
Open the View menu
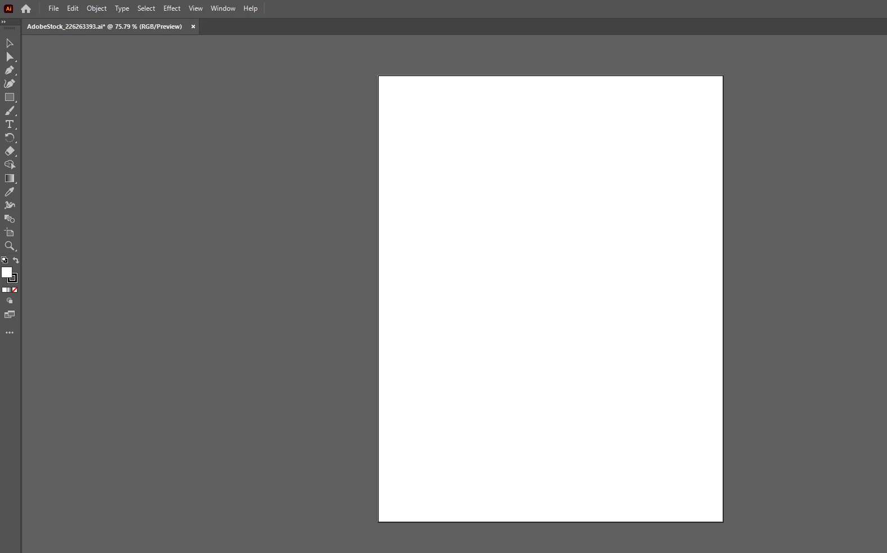(196, 8)
